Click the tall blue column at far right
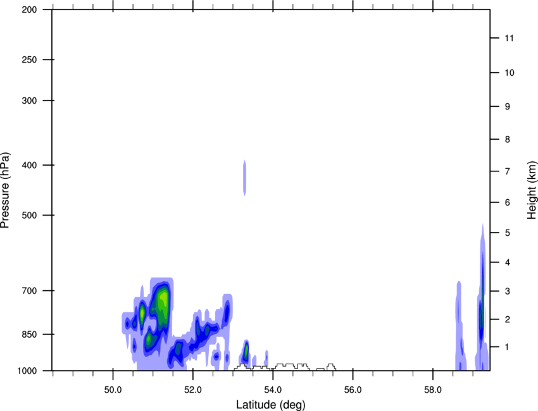 pyautogui.click(x=482, y=297)
